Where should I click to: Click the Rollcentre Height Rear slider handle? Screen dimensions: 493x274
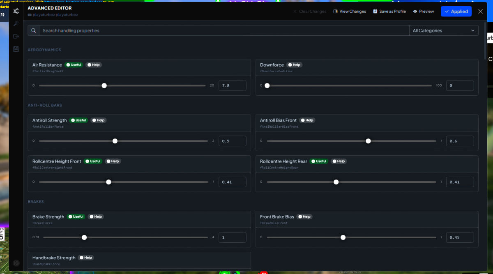[336, 182]
